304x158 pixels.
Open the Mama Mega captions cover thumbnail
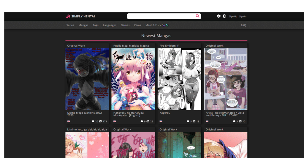87,79
